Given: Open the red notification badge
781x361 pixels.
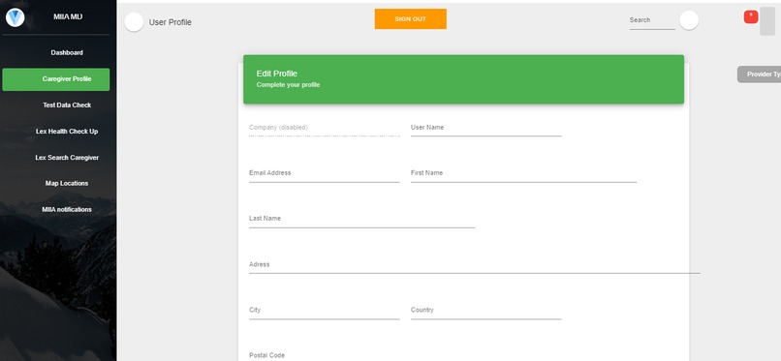Looking at the screenshot, I should tap(751, 16).
